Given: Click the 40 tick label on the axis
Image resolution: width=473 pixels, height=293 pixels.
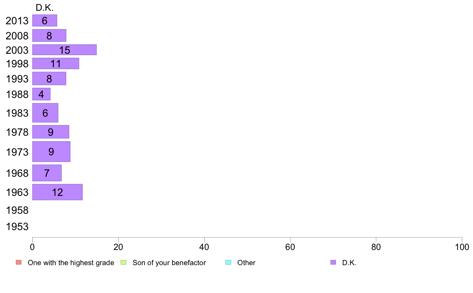Looking at the screenshot, I should [204, 247].
